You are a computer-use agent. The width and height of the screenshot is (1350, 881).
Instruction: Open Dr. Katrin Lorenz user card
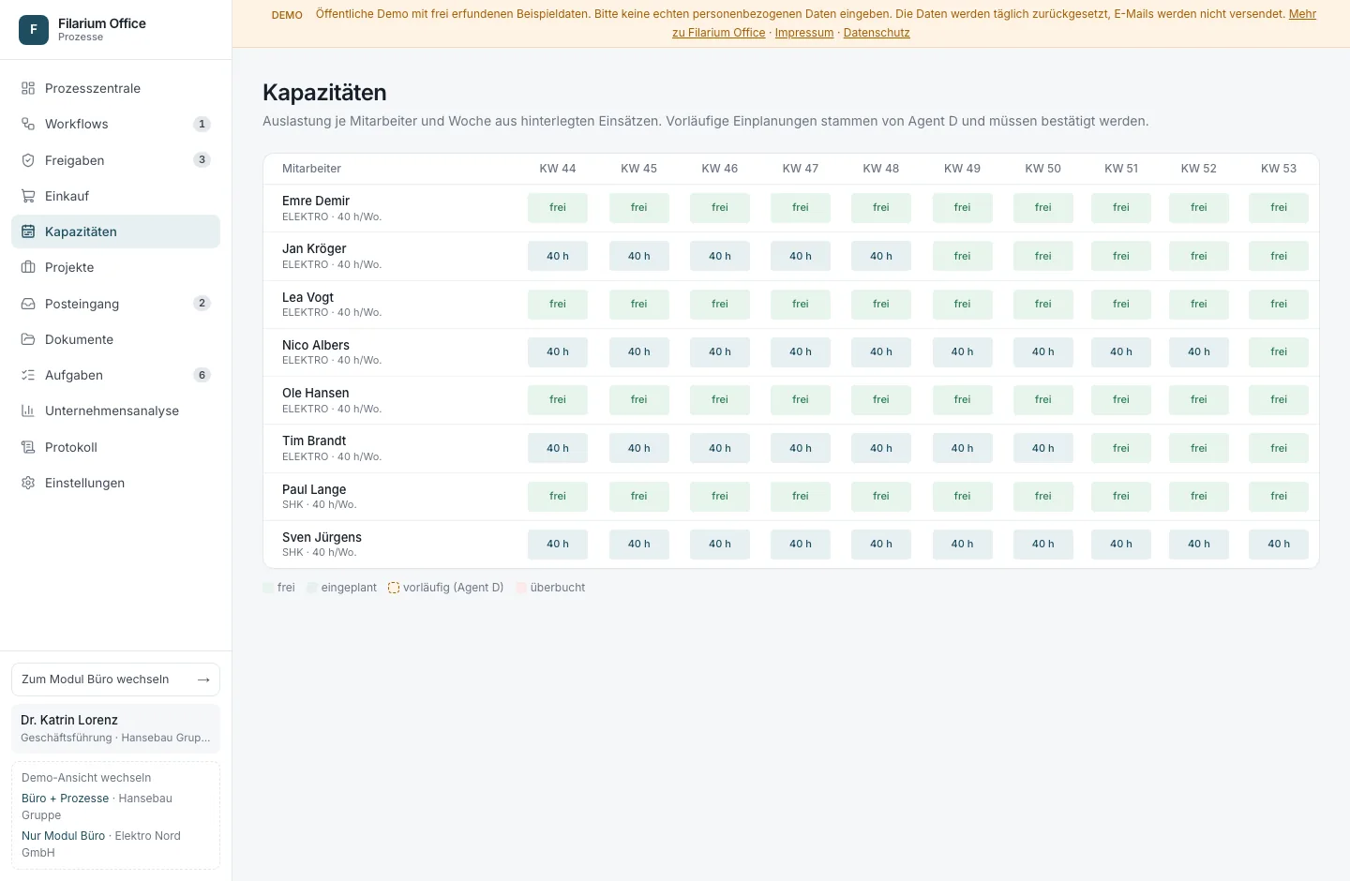(115, 728)
